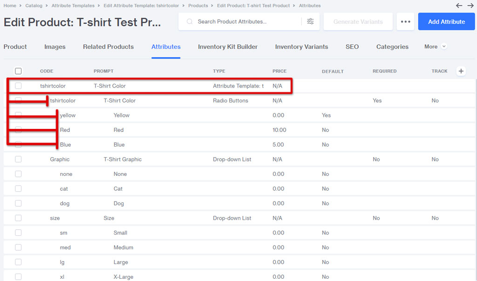
Task: Open the ellipsis more-actions menu
Action: [405, 21]
